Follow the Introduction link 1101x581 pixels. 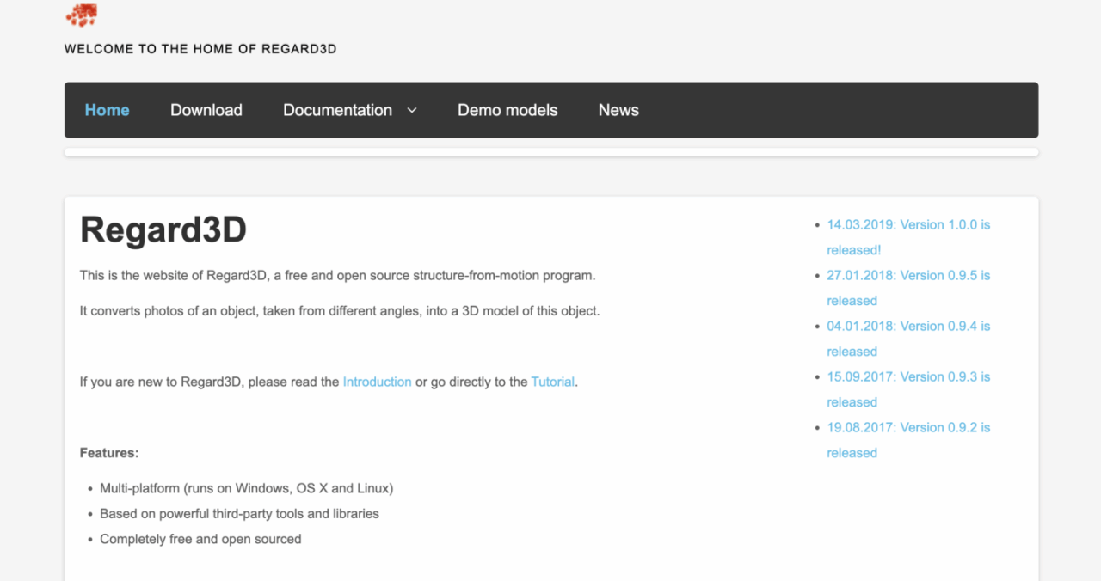tap(377, 382)
